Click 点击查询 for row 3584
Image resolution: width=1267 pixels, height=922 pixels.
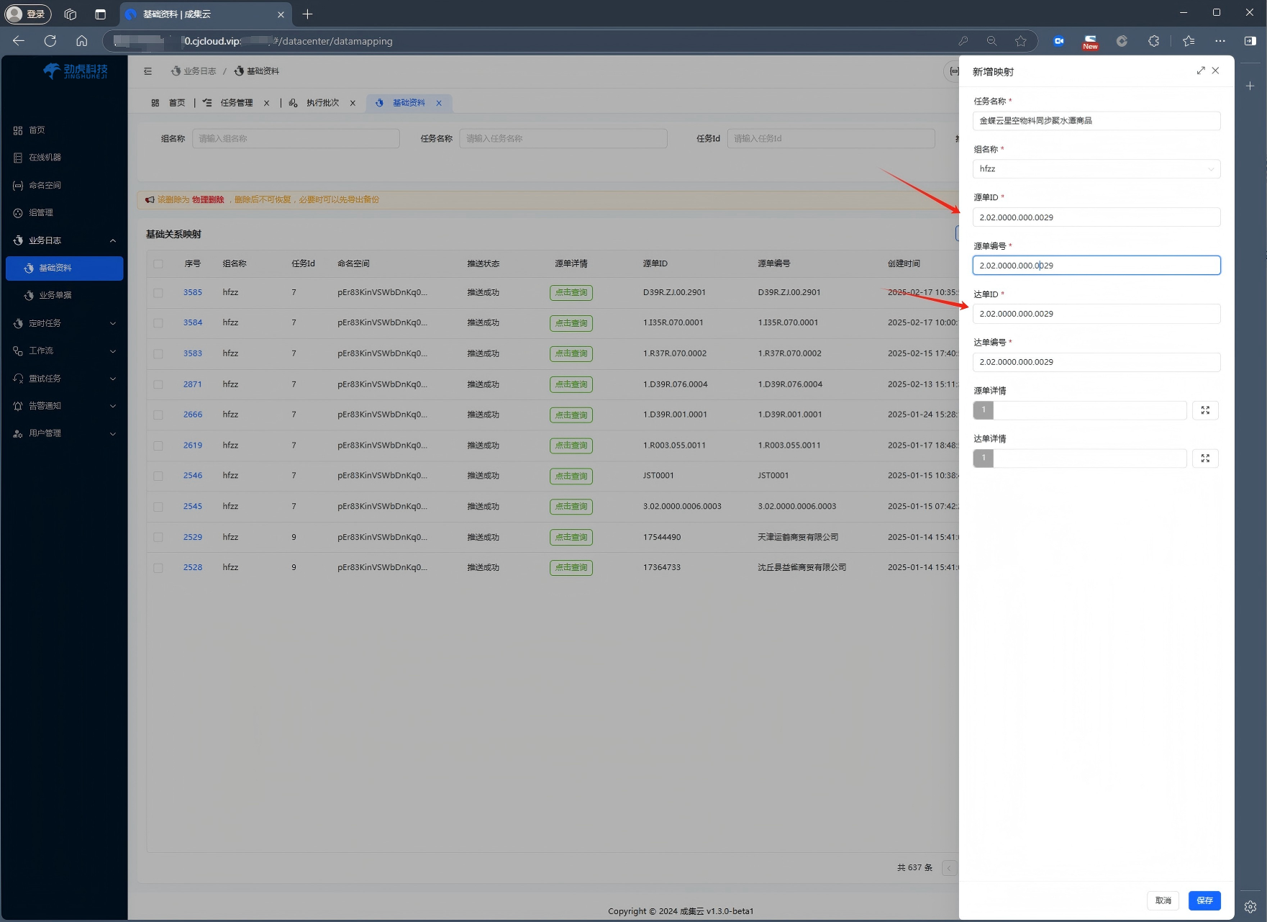pos(571,323)
